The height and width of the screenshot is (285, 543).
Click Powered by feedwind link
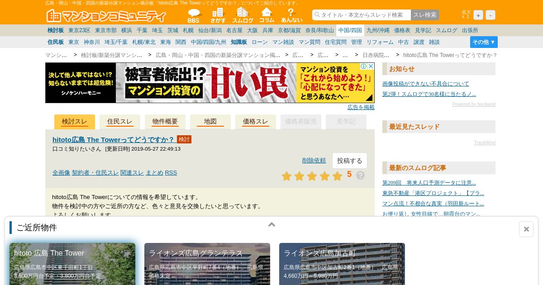click(x=474, y=104)
